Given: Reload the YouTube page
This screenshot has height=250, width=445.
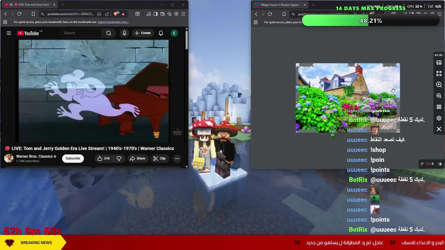Looking at the screenshot, I should click(x=19, y=14).
